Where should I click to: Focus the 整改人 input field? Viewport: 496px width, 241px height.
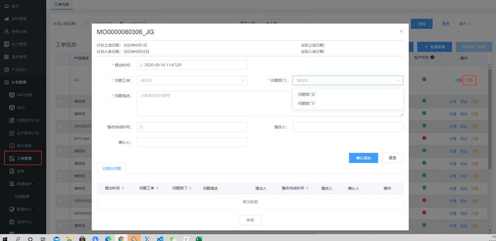pos(348,127)
